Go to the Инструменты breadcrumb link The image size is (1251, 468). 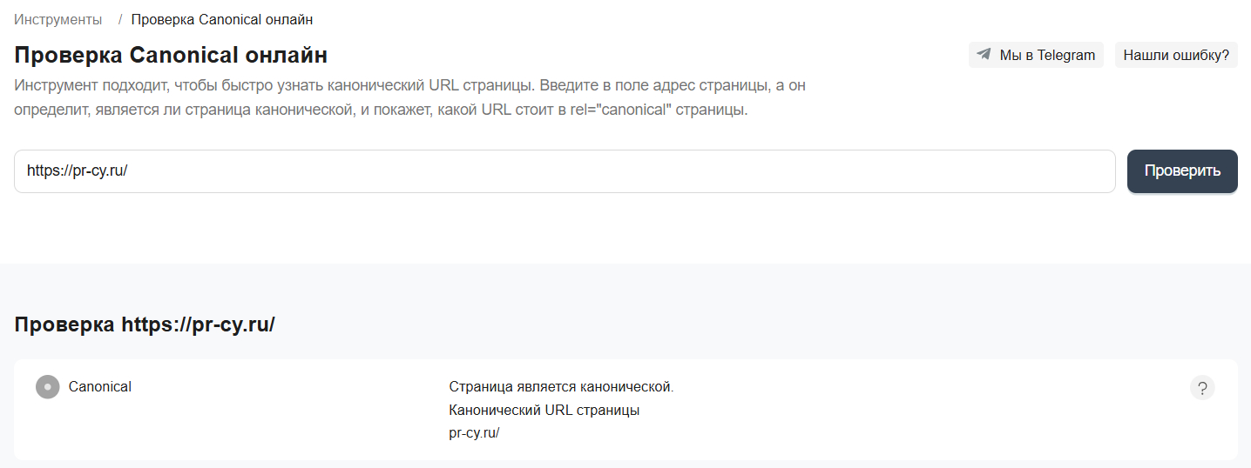[57, 19]
